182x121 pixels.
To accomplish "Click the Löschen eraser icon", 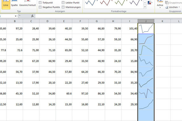I will pyautogui.click(x=167, y=7).
